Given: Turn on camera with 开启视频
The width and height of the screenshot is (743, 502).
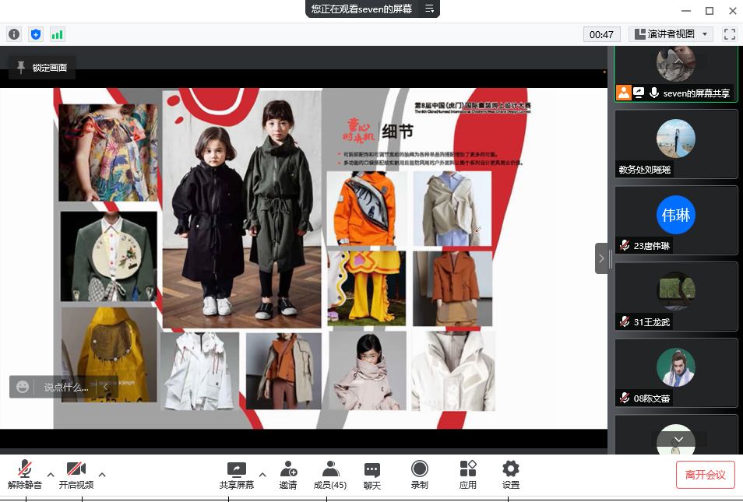Looking at the screenshot, I should 76,474.
